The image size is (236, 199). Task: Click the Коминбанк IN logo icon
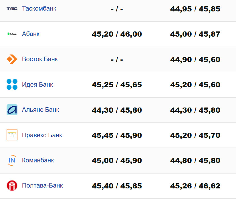(x=12, y=160)
